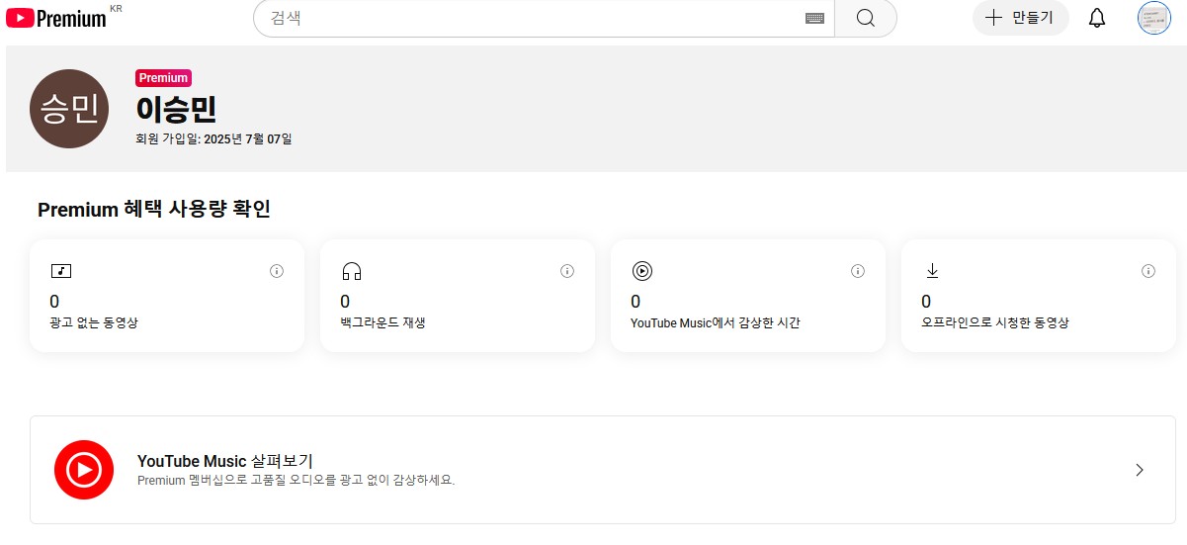Click the Premium 멤버십 고품질 오디오 description
This screenshot has width=1187, height=545.
[x=297, y=481]
